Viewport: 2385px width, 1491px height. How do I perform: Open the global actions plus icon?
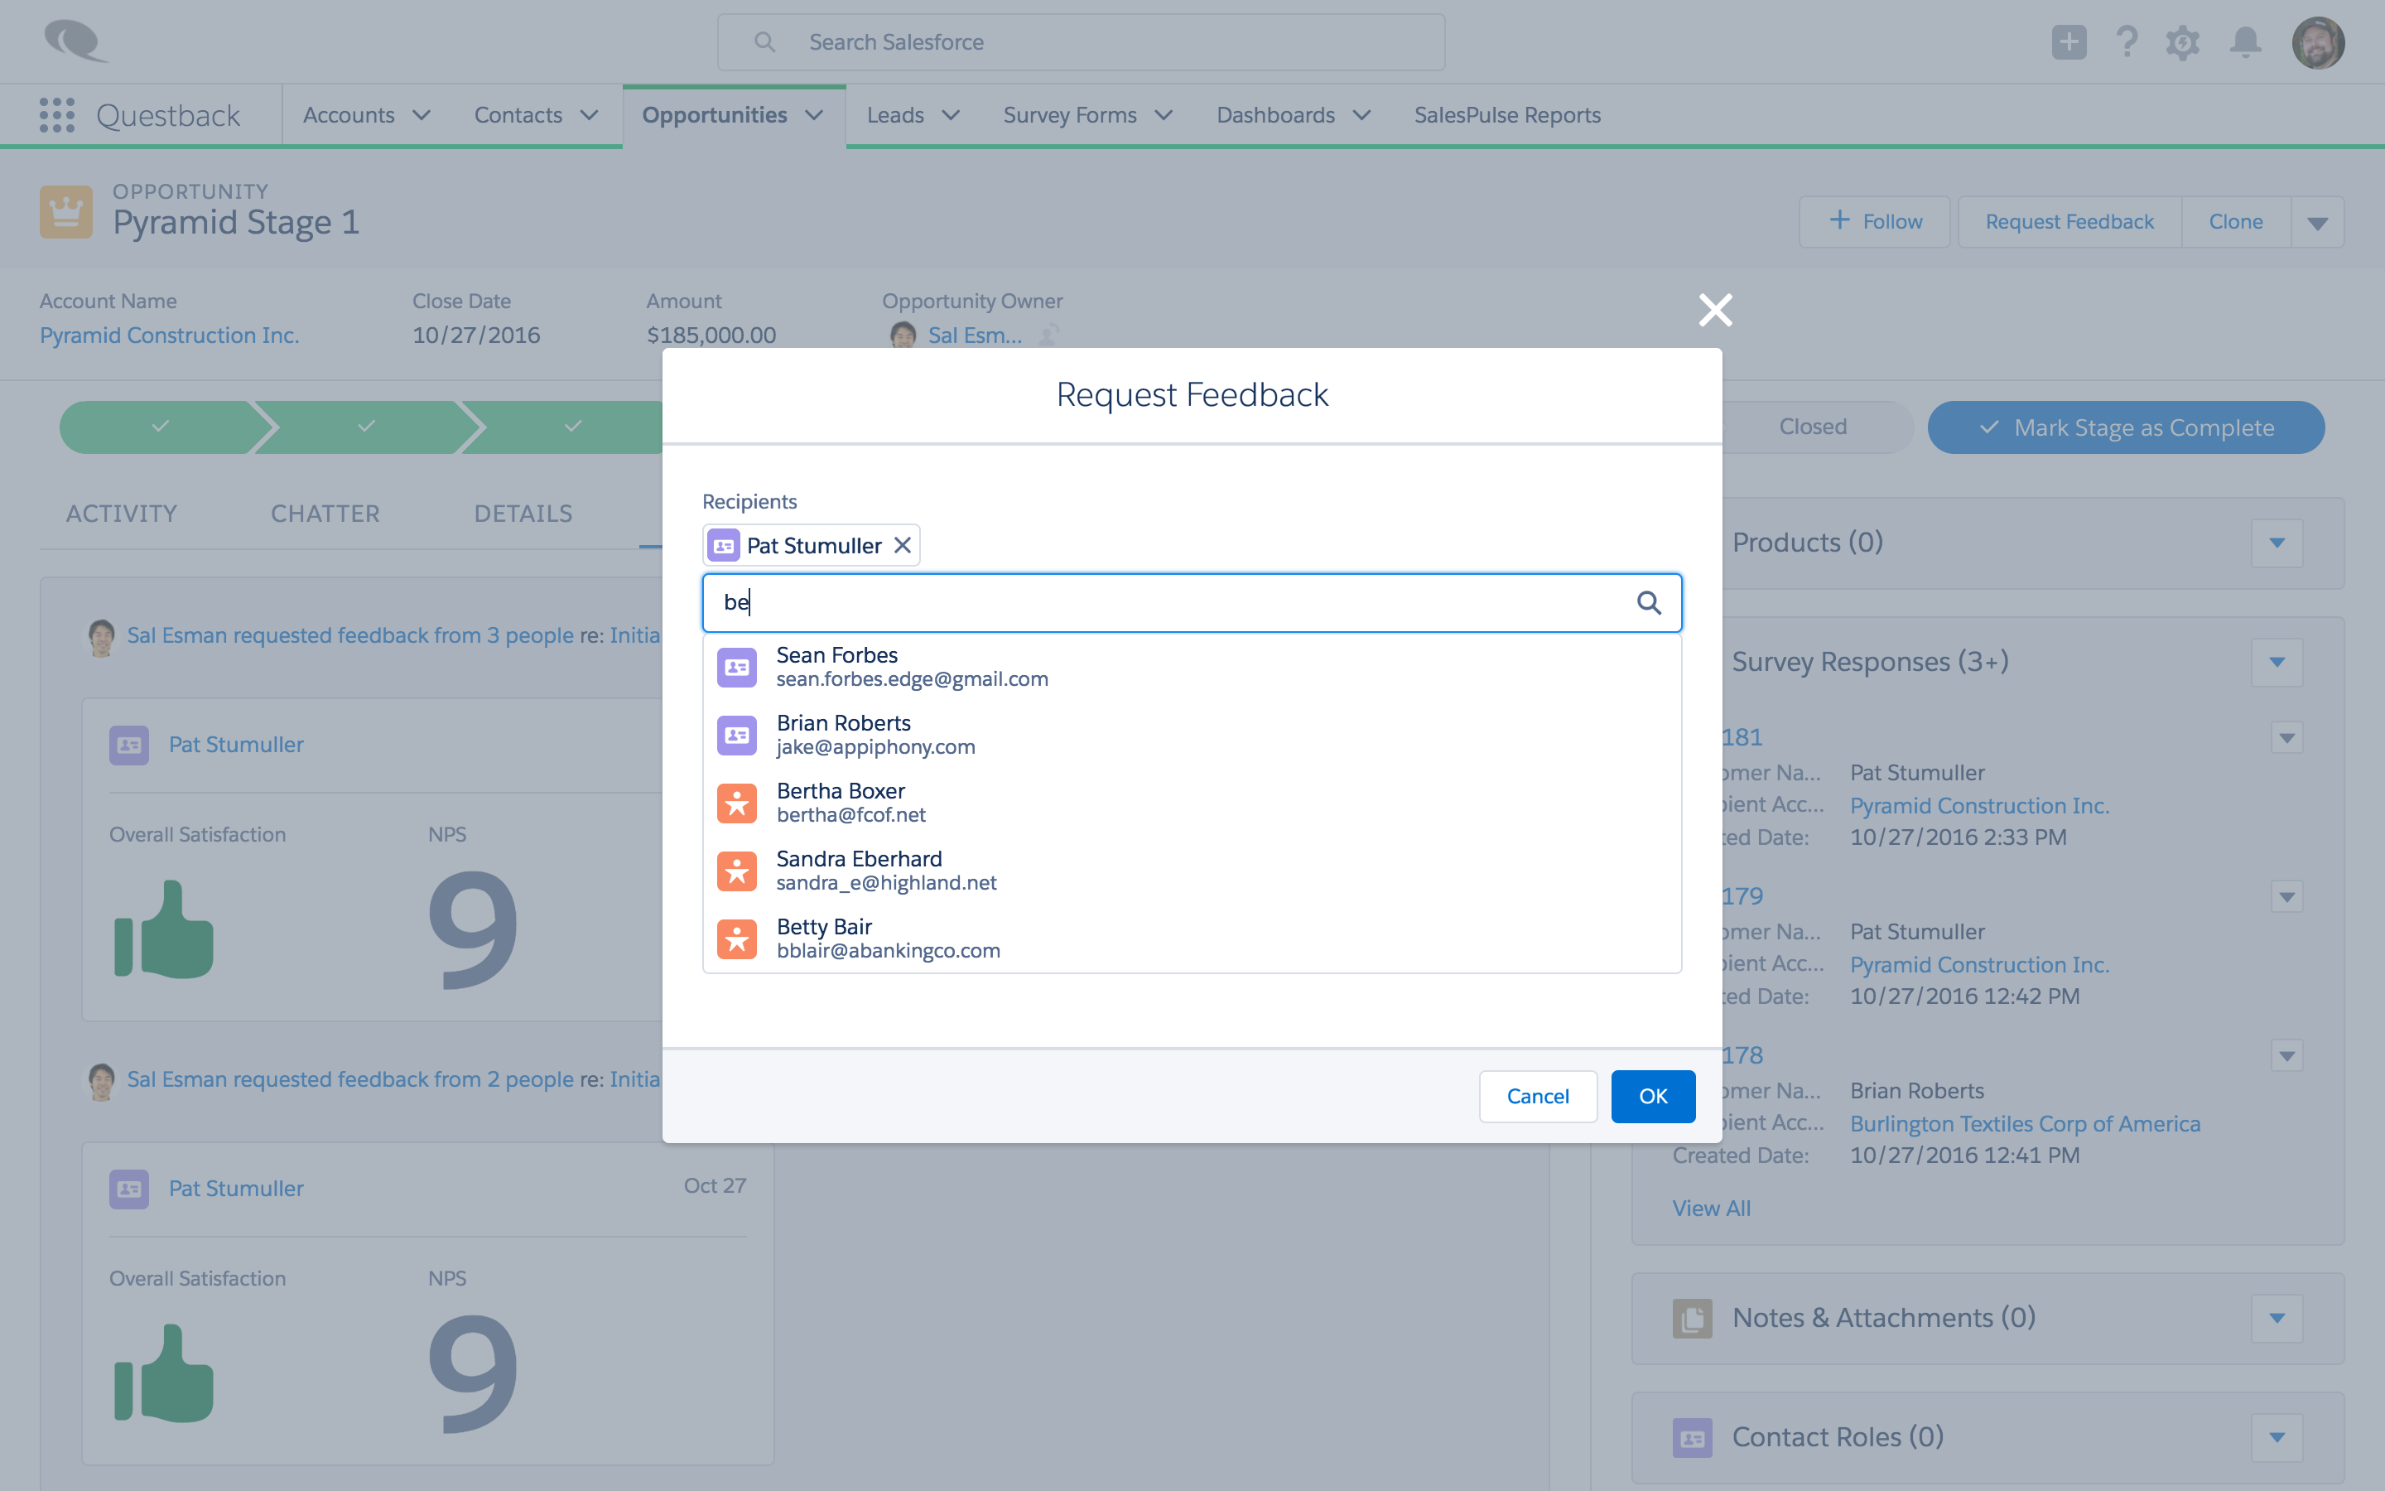point(2069,42)
